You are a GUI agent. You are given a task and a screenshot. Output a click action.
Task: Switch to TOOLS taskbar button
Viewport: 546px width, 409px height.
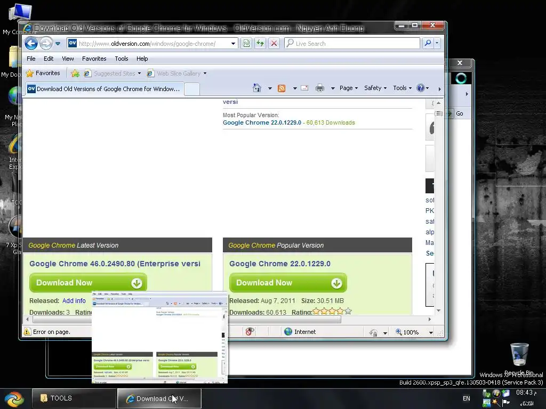pos(74,398)
